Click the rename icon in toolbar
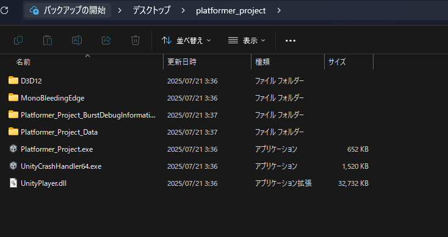The width and height of the screenshot is (448, 237). tap(77, 40)
